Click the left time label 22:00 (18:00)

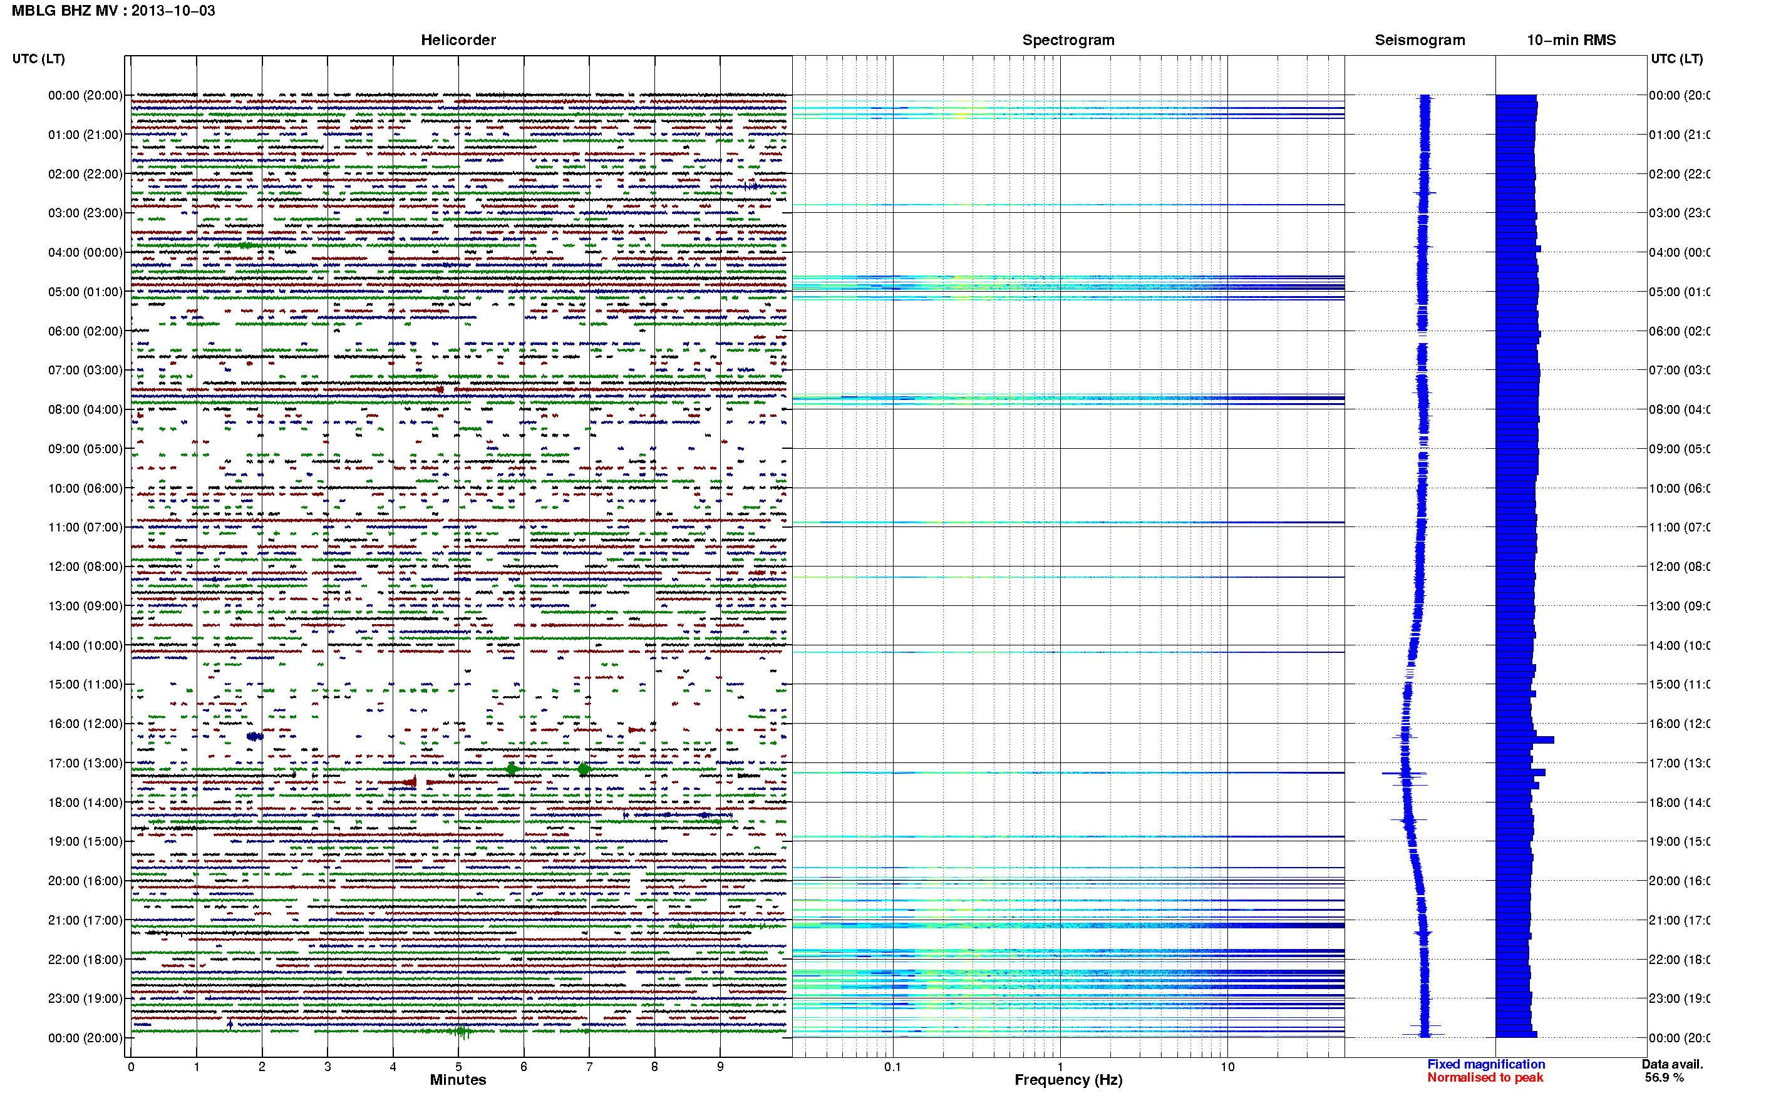coord(85,960)
